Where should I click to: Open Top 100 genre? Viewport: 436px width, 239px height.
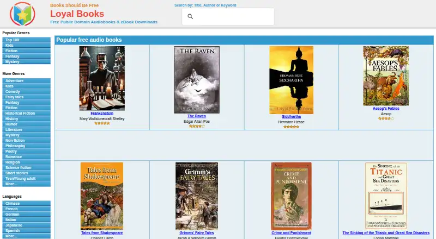[x=26, y=40]
